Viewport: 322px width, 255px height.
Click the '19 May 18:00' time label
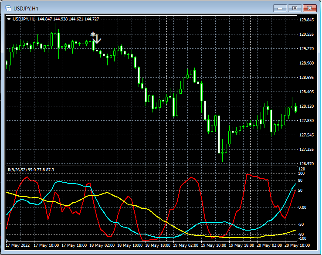tap(241, 245)
